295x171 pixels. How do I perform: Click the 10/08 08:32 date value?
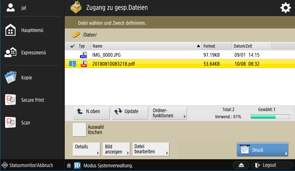point(247,64)
